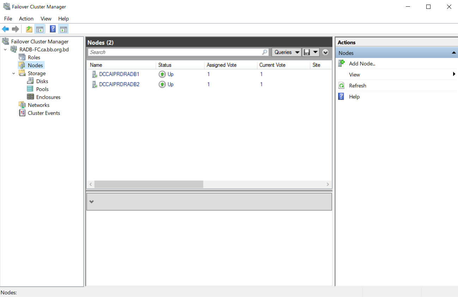Select node DCCAIPRDRADB1
Viewport: 458px width, 297px height.
click(119, 74)
